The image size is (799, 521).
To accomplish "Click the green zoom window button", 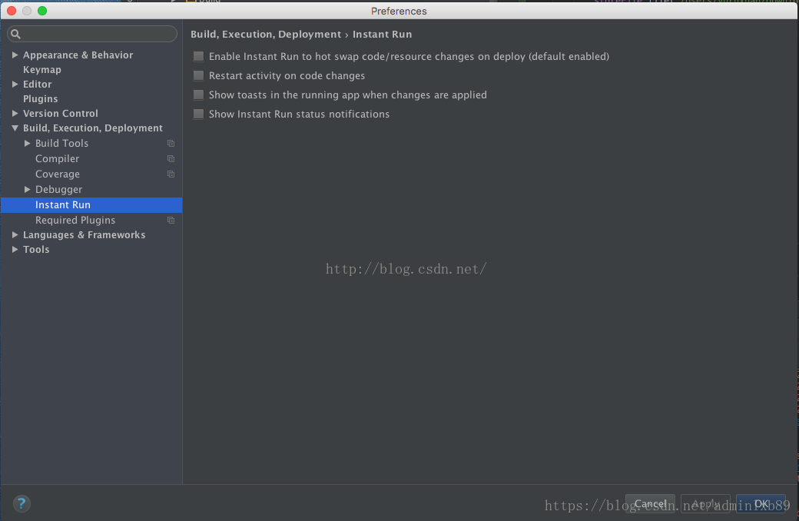I will click(42, 11).
